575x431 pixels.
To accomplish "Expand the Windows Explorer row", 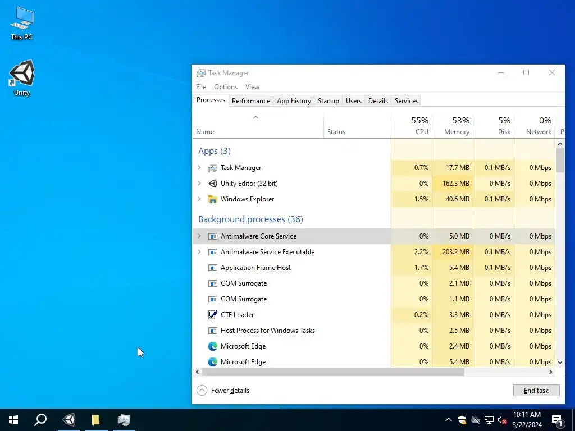I will pos(199,199).
